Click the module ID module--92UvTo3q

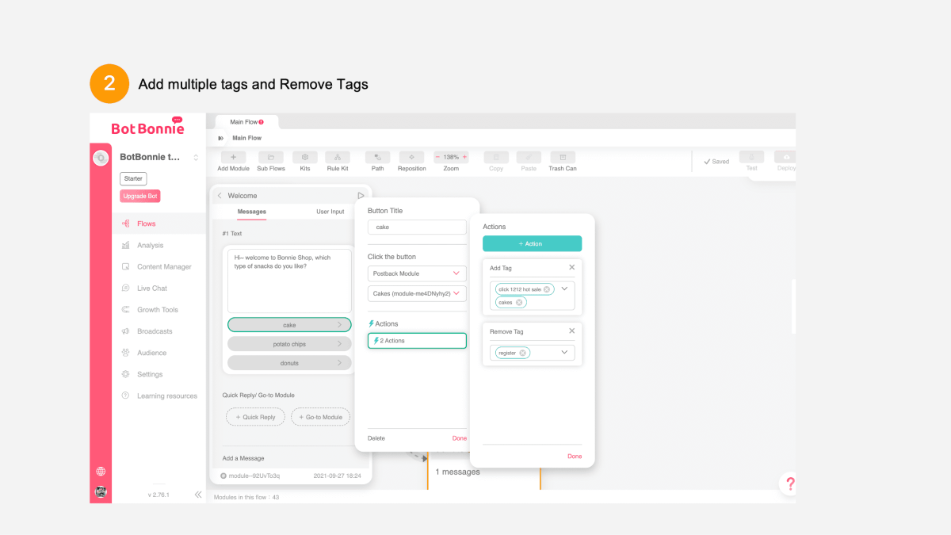tap(254, 476)
